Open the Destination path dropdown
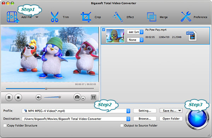Viewport: 212px width, 138px height. 128,119
